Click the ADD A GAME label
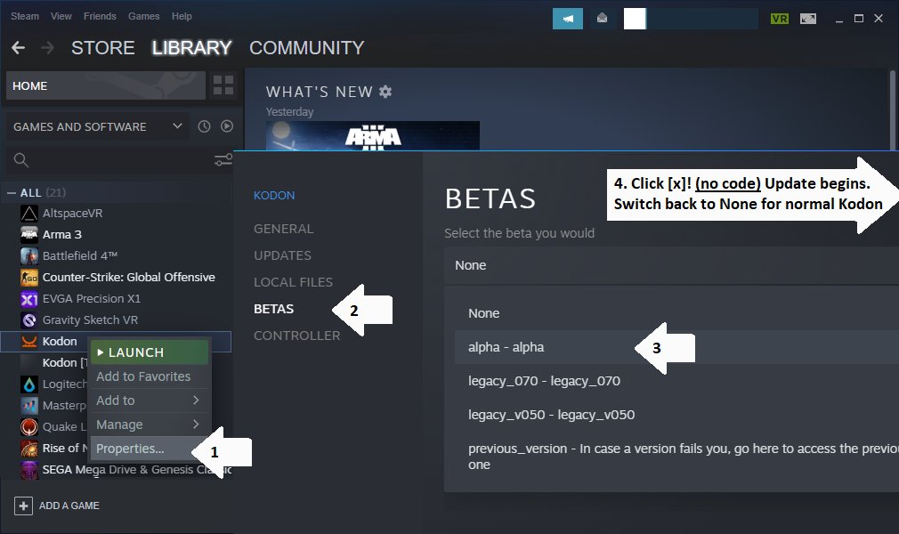Viewport: 899px width, 534px height. pos(69,506)
